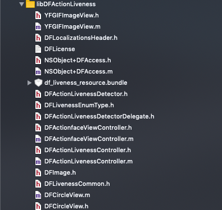This screenshot has height=210, width=222.
Task: Click the df_liveness_resource.bundle bundle icon
Action: point(38,83)
